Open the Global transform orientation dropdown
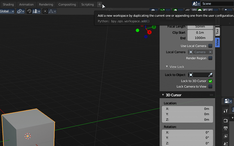This screenshot has width=234, height=146. coord(7,11)
